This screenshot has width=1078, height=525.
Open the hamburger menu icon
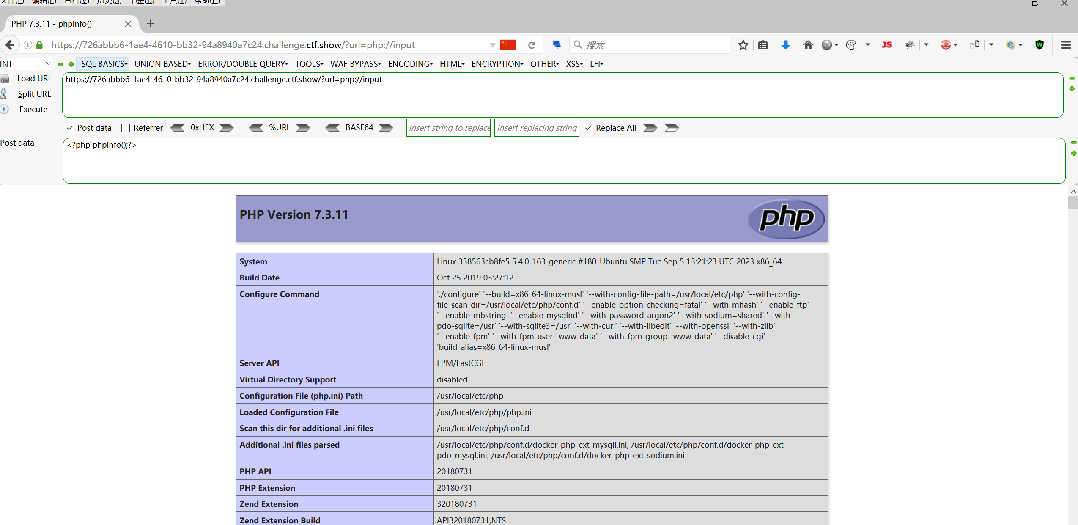pos(1066,45)
